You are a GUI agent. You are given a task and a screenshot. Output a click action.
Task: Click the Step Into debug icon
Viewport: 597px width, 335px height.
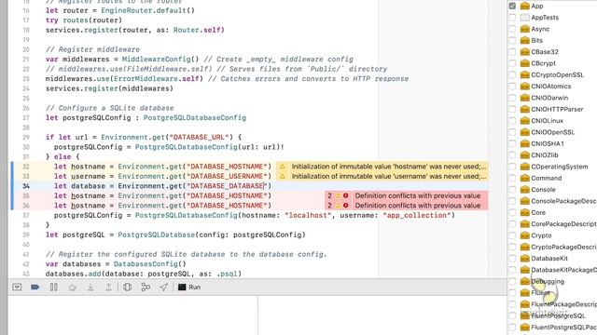(x=90, y=288)
